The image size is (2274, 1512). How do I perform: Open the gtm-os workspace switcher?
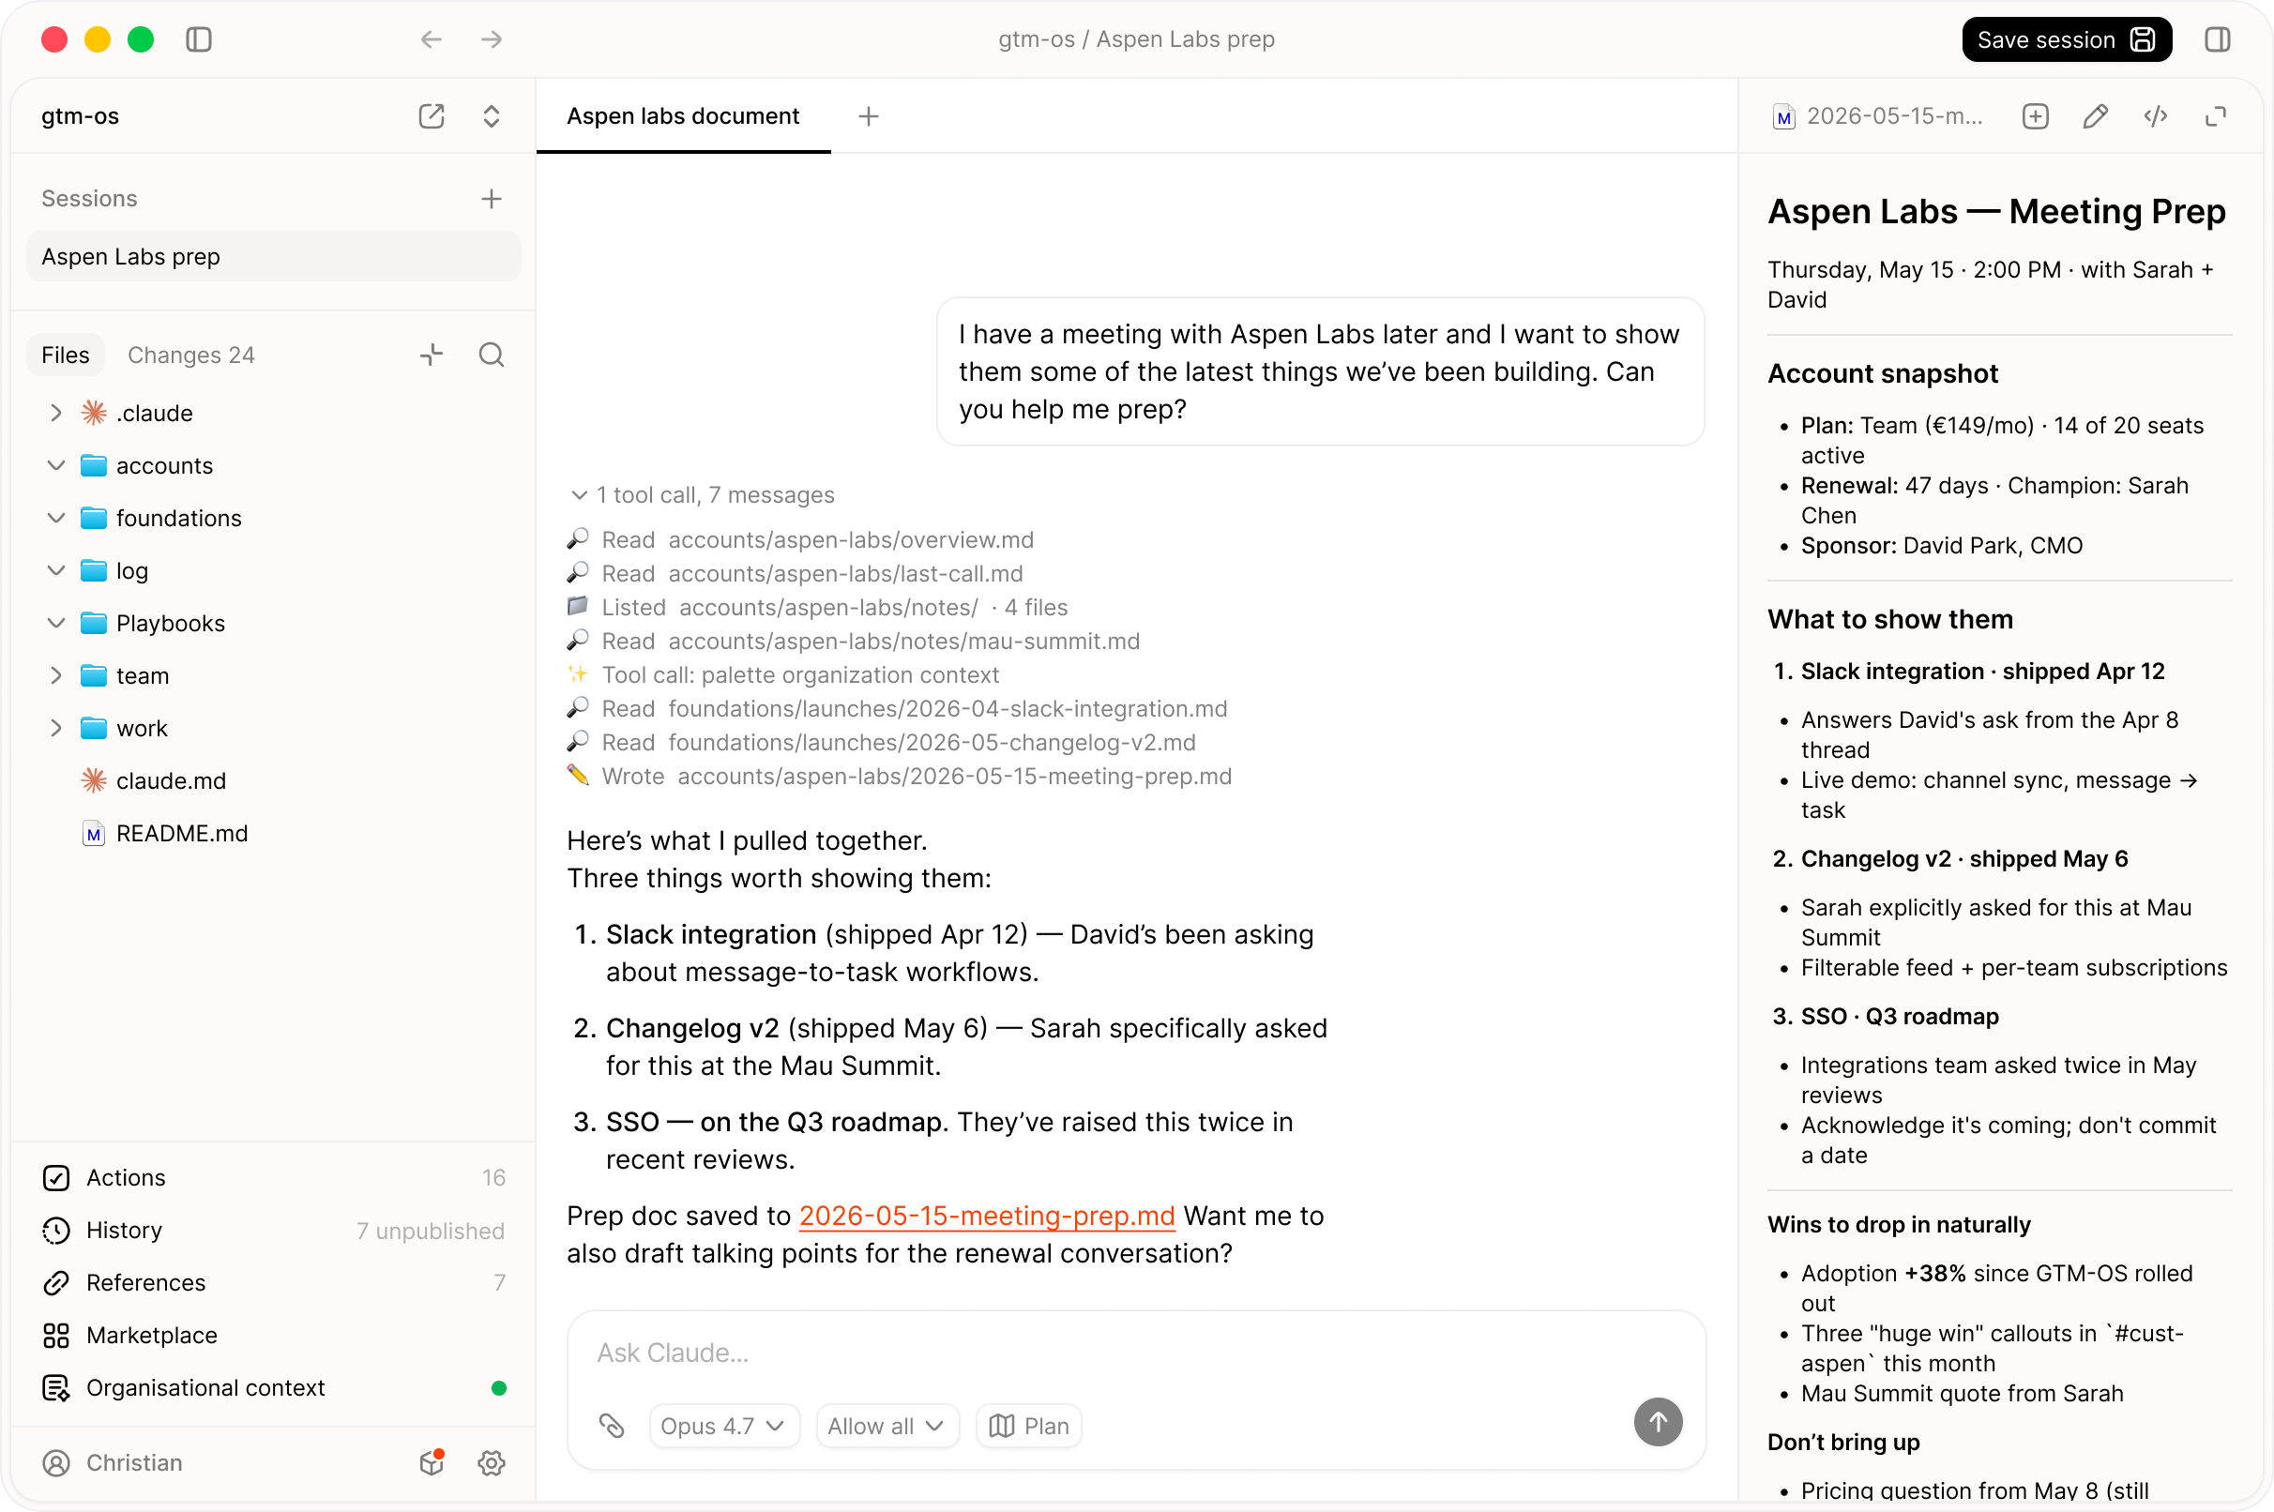(492, 115)
